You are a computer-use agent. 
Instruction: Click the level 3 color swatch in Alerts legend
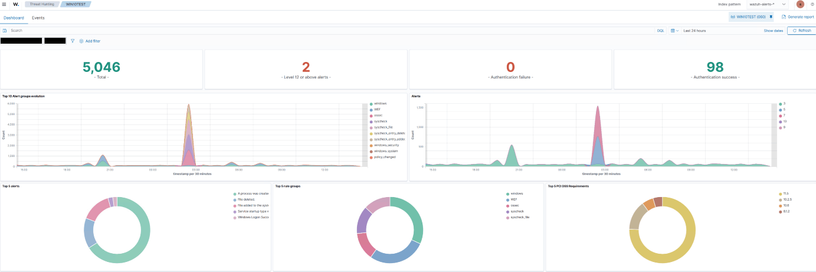(779, 104)
